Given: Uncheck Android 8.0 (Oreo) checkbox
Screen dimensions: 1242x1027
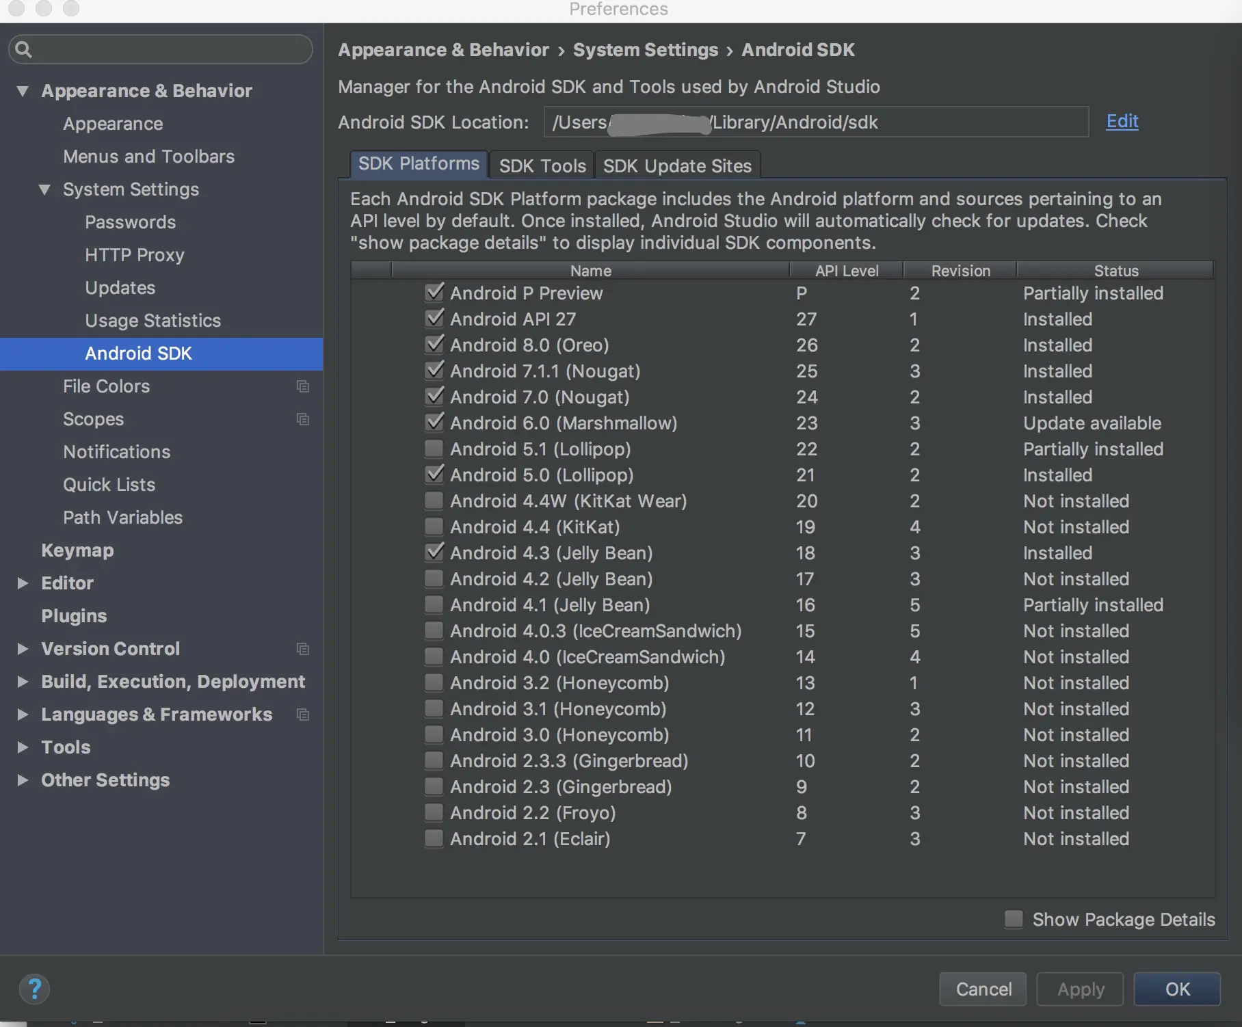Looking at the screenshot, I should (x=434, y=345).
